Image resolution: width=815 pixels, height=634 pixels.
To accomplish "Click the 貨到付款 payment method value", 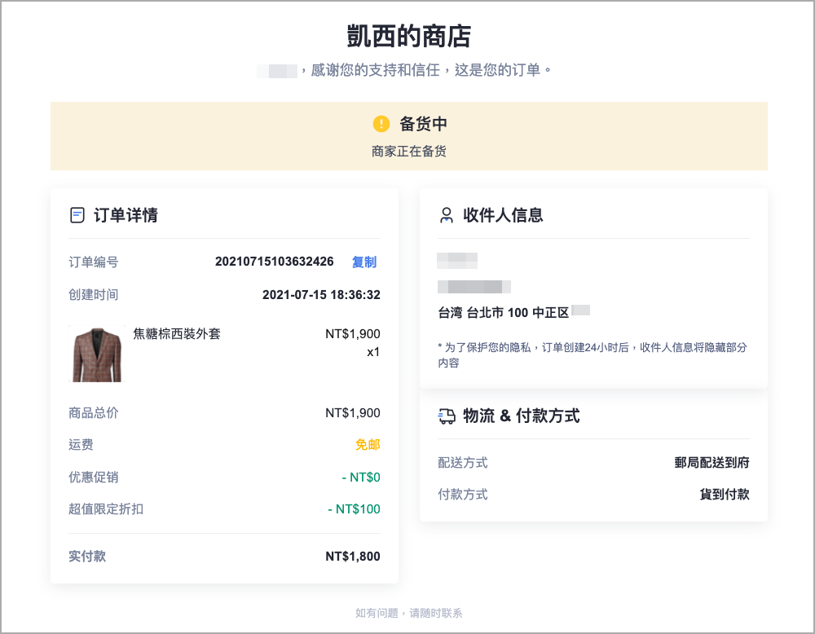I will click(724, 494).
